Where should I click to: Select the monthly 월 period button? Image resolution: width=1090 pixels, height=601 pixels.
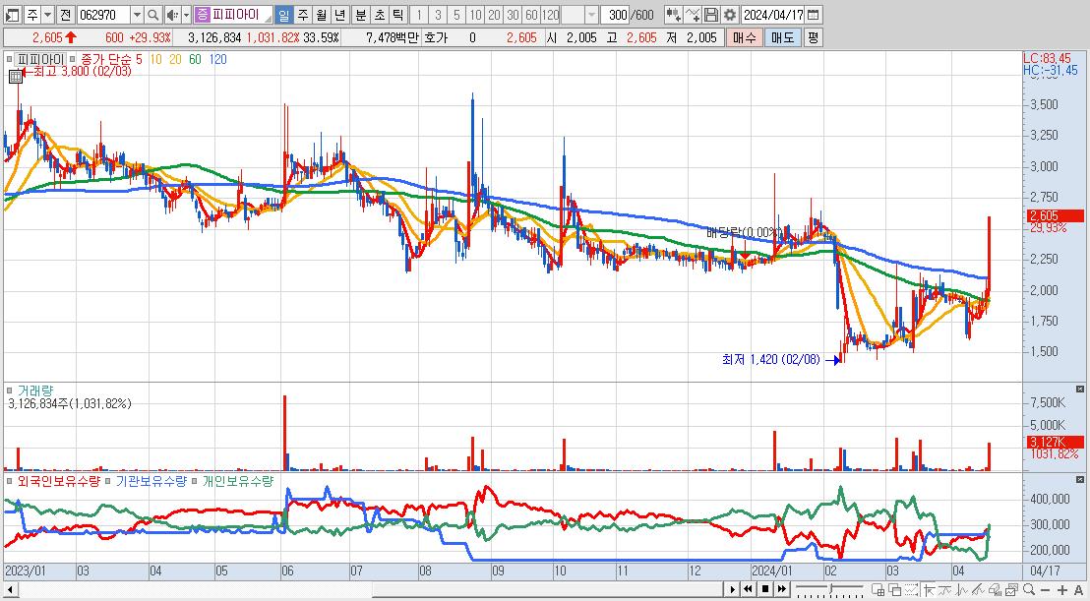tap(321, 15)
